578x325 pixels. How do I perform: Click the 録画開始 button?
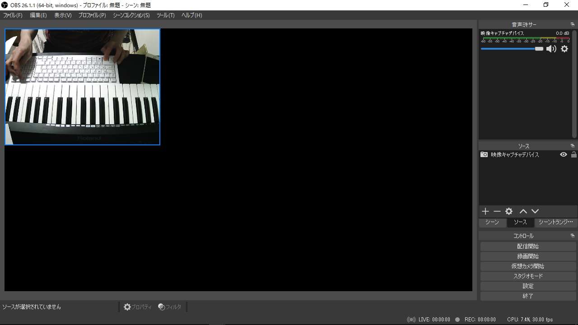528,256
